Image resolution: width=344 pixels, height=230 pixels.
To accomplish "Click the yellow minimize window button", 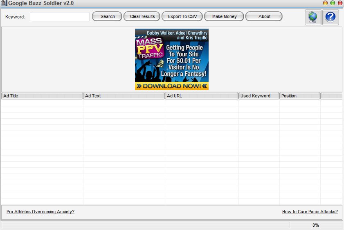I will (325, 3).
